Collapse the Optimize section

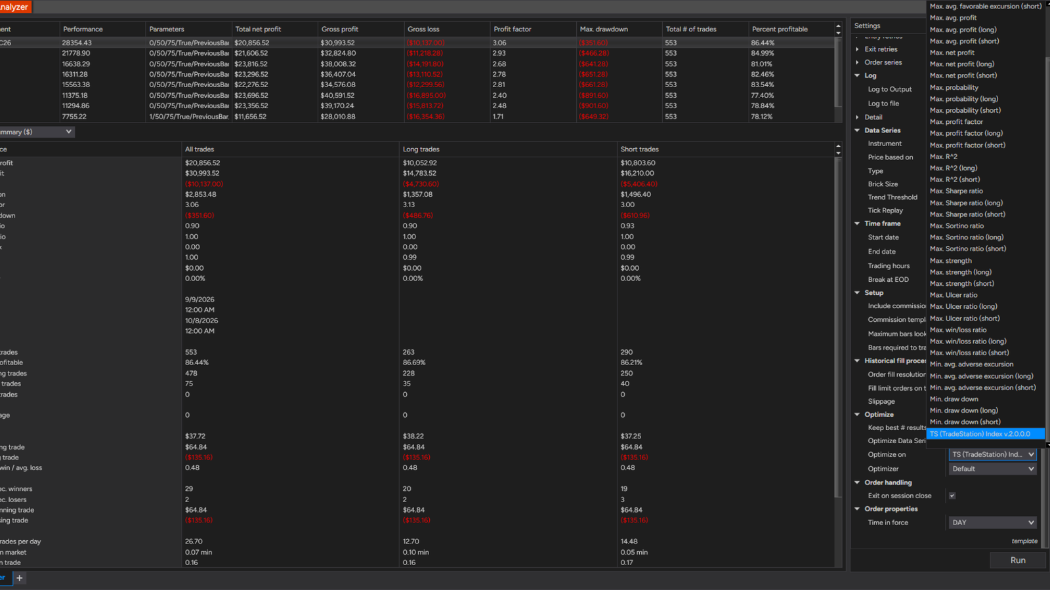pyautogui.click(x=857, y=414)
